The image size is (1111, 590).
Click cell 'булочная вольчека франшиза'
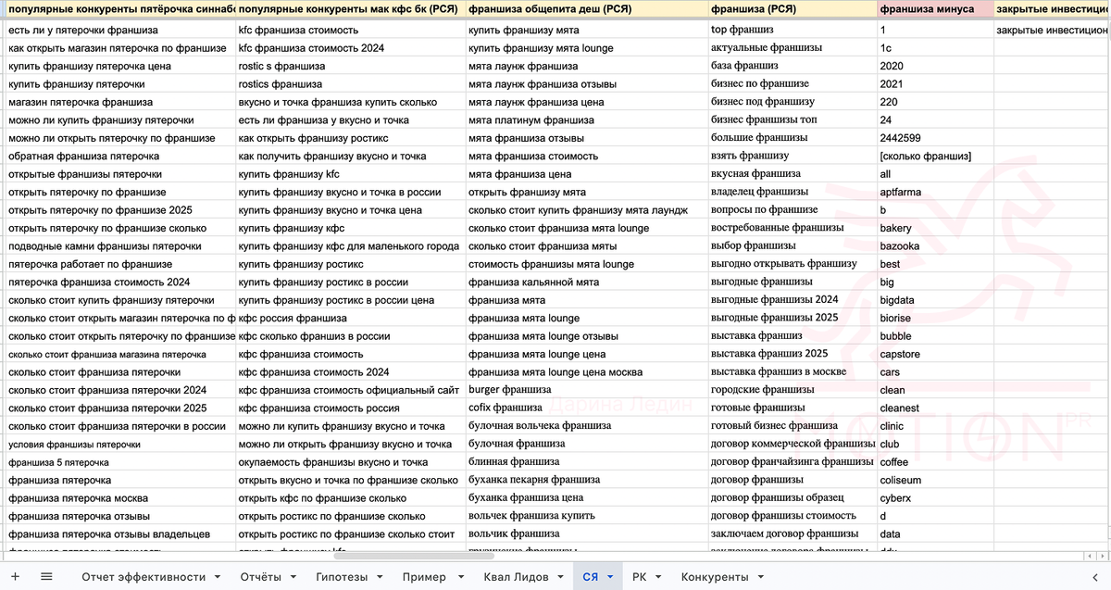pos(585,426)
